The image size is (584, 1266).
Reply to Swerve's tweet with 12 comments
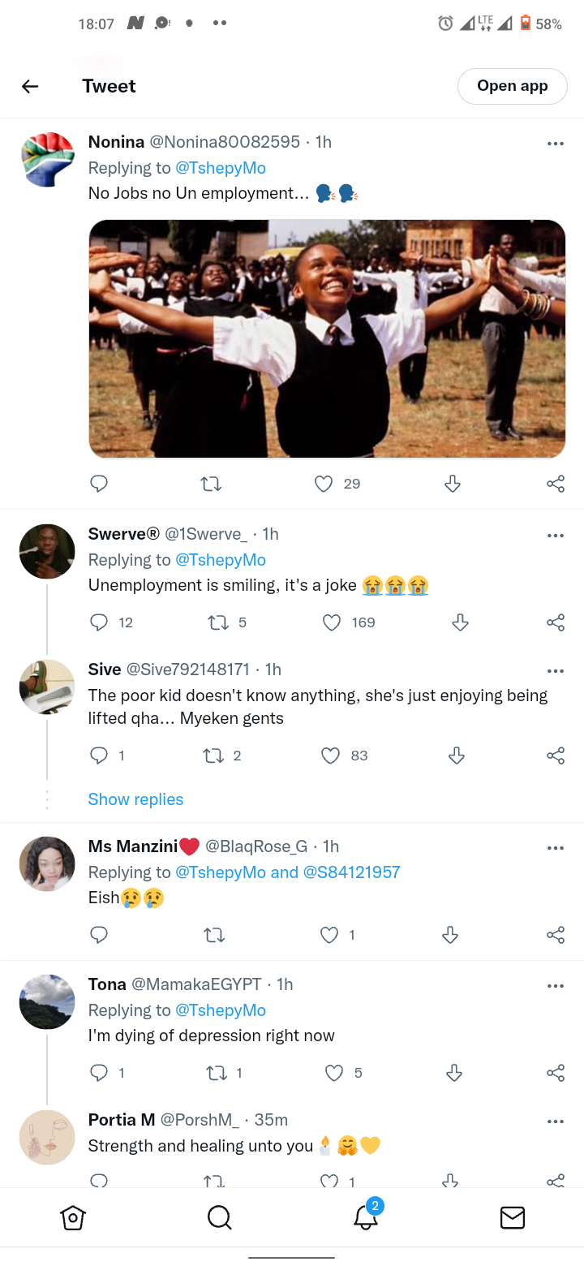(x=99, y=622)
